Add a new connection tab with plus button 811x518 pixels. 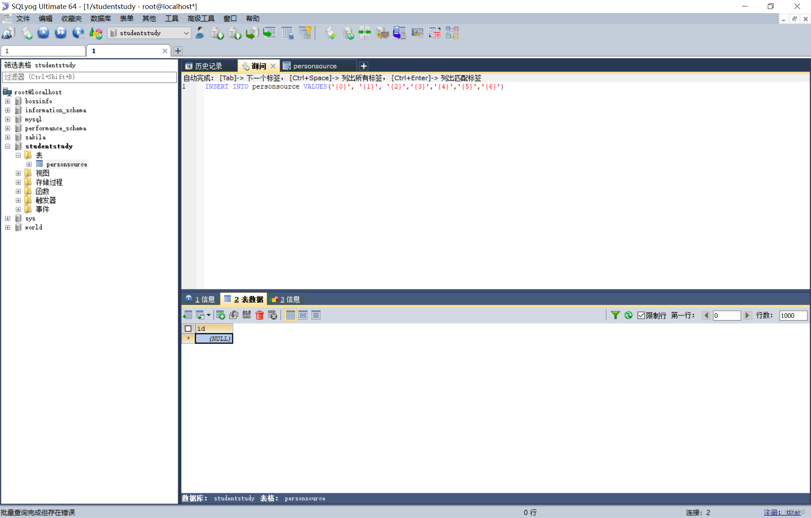178,51
